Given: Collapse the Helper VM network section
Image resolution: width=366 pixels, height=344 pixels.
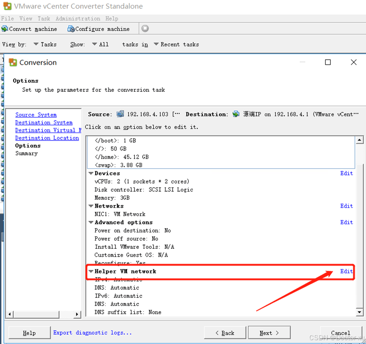Looking at the screenshot, I should point(91,271).
